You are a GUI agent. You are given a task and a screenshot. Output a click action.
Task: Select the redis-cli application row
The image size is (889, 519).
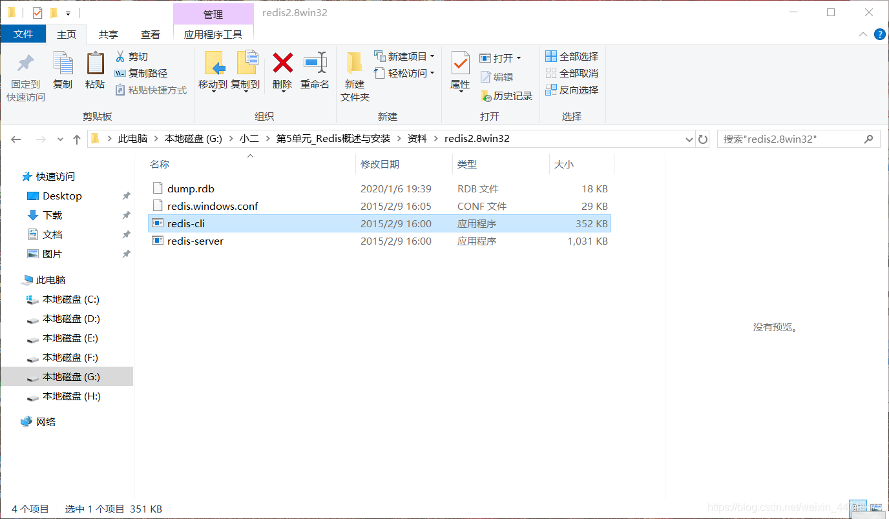point(379,223)
